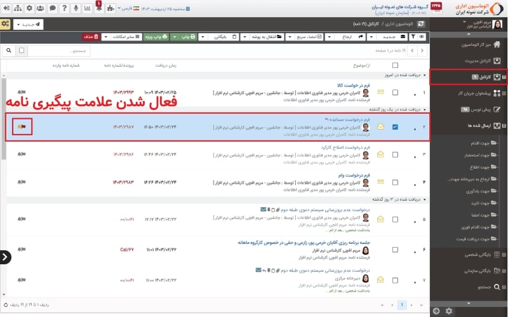The width and height of the screenshot is (508, 317).
Task: Click the filter funnel icon
Action: 413,37
